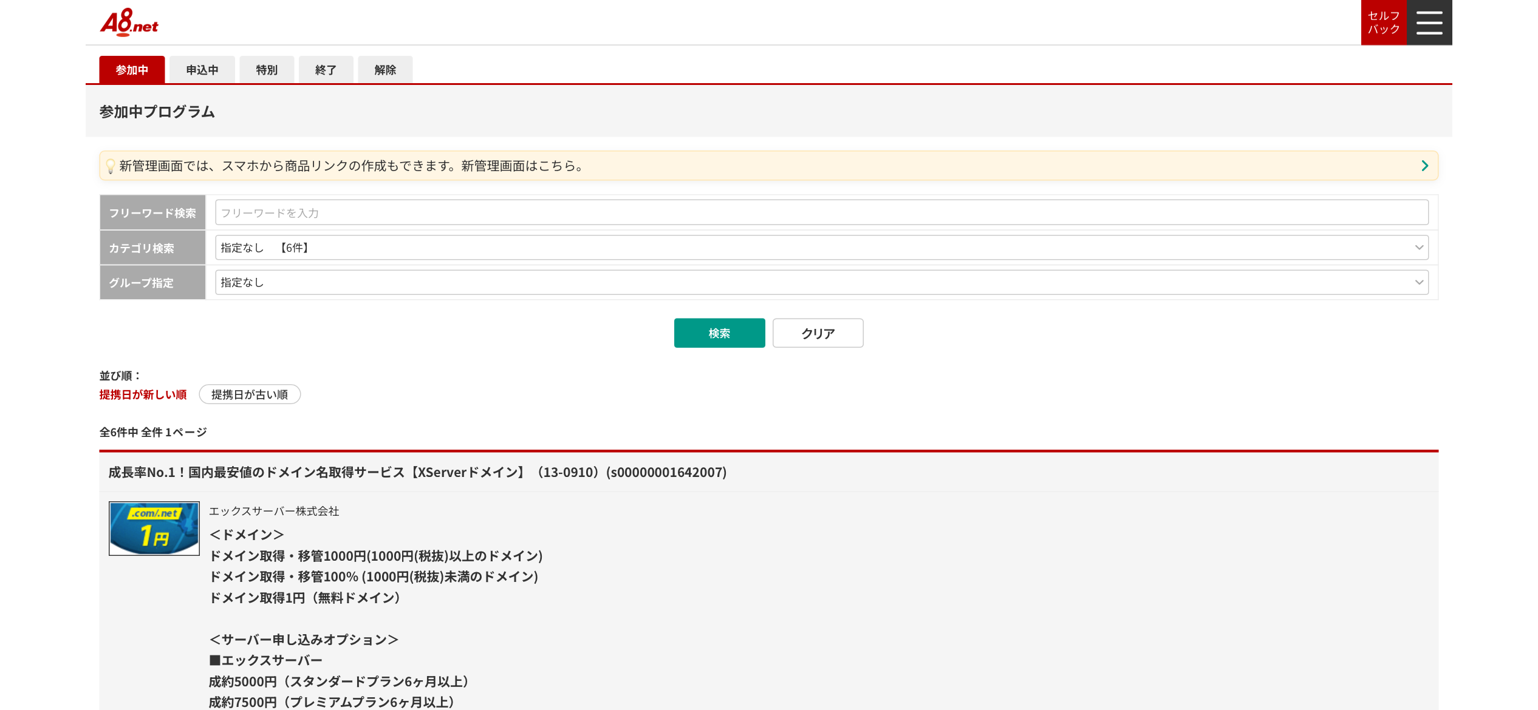The width and height of the screenshot is (1538, 710).
Task: Focus the フリーワードを入力 search field
Action: point(821,212)
